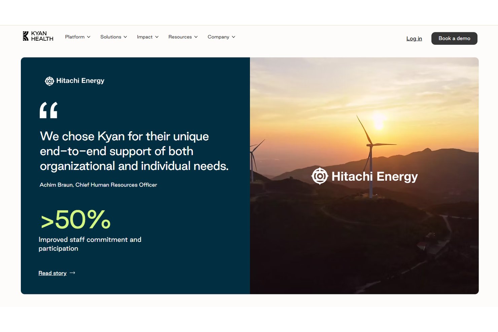
Task: Open the Solutions menu
Action: click(x=111, y=37)
